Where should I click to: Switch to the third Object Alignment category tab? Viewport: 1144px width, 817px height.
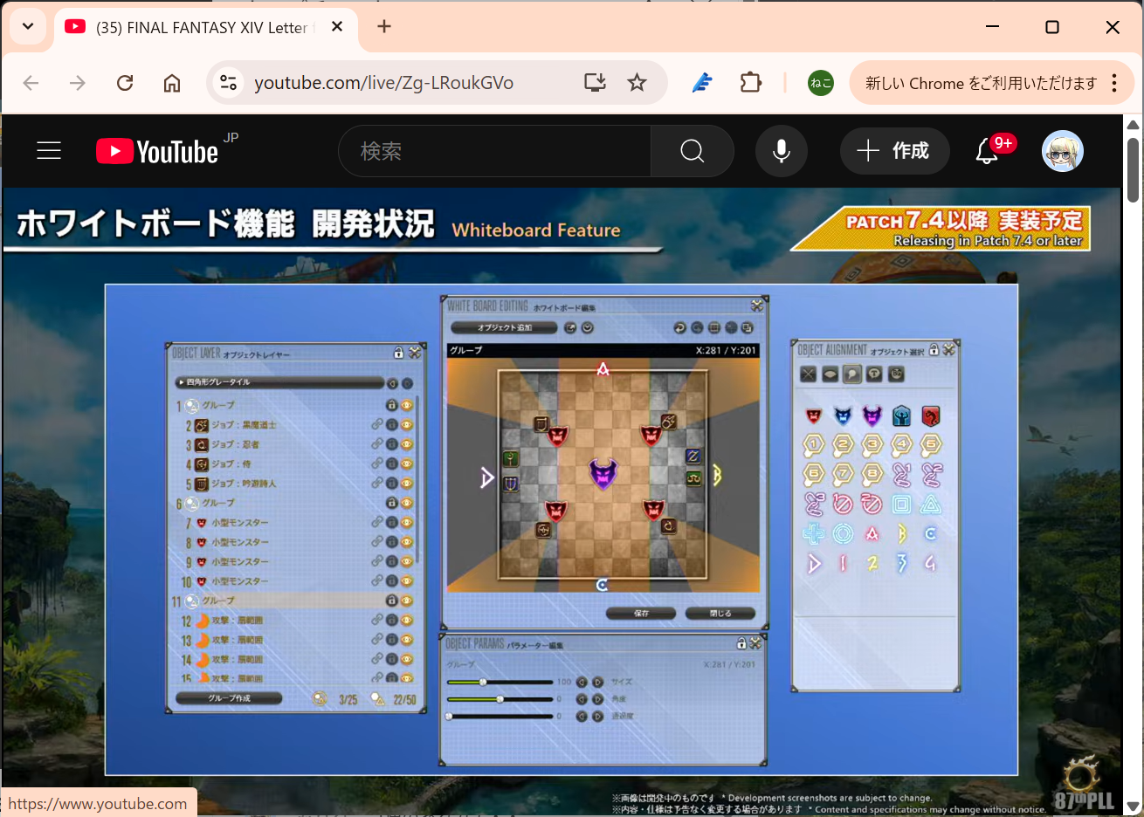pos(852,374)
